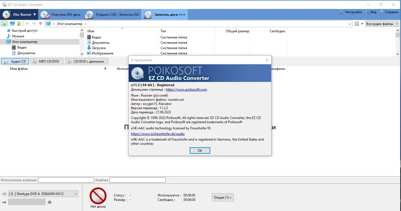Open the Fraunhofer iis.fraunhofer.de/audio link

point(158,134)
